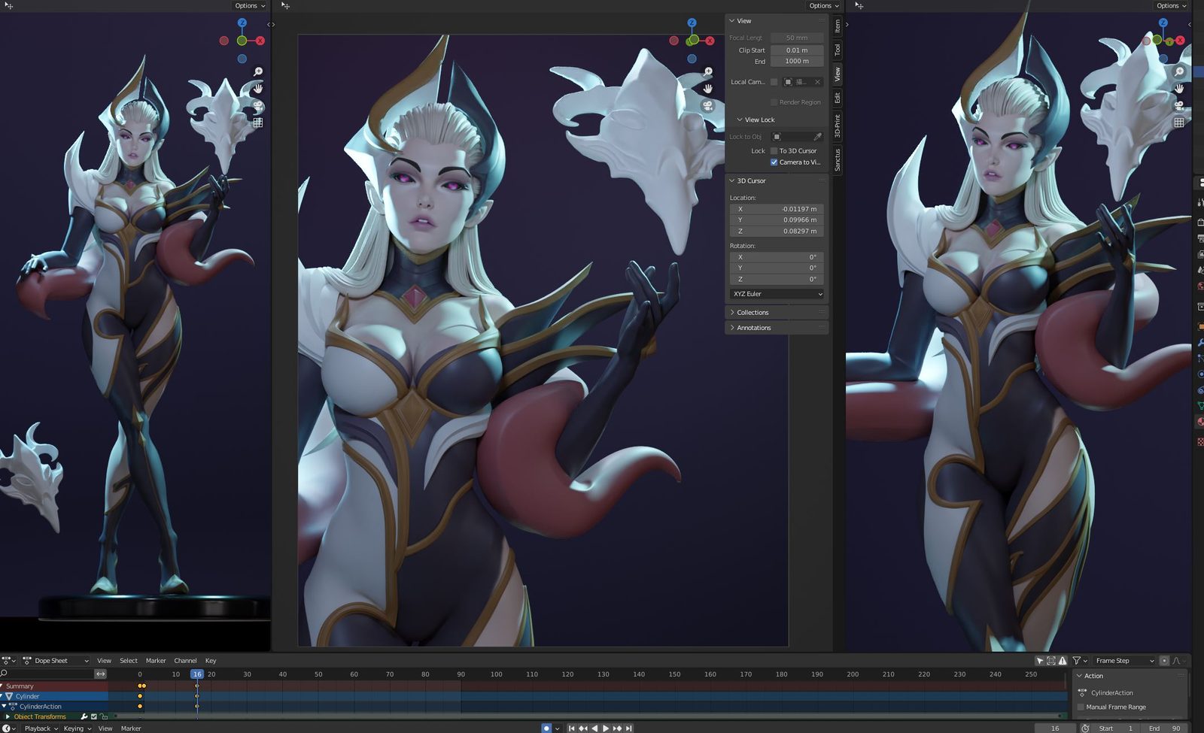Toggle camera view icon in left viewport

(258, 105)
